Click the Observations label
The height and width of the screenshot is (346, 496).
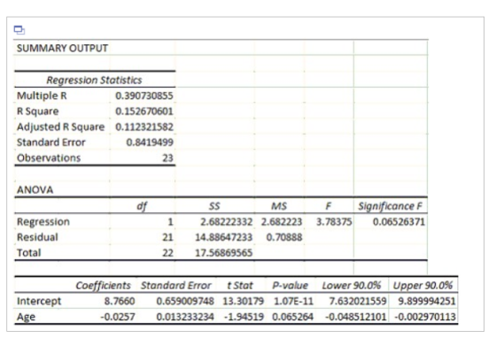pyautogui.click(x=49, y=158)
